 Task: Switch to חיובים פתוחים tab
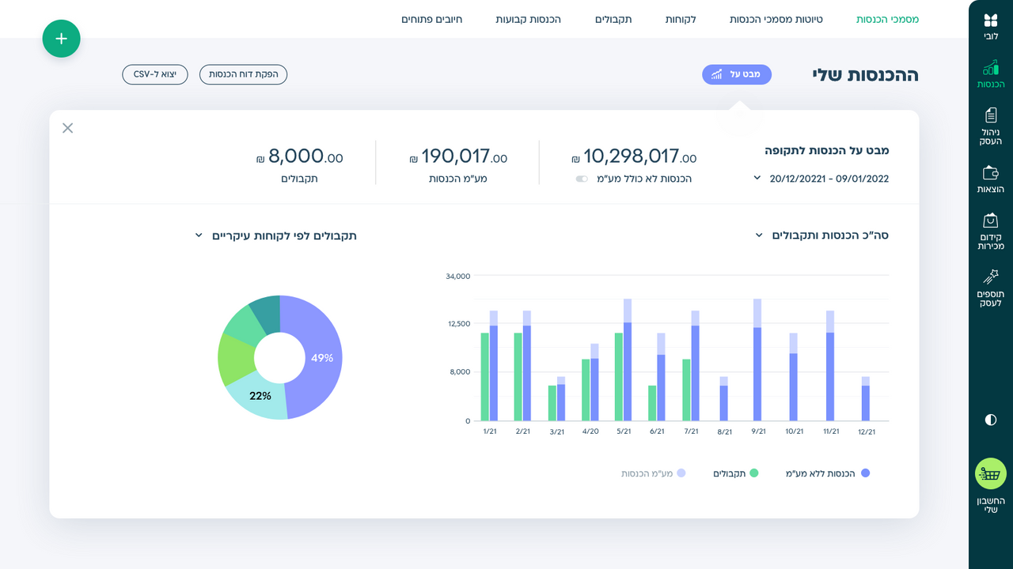click(x=431, y=19)
